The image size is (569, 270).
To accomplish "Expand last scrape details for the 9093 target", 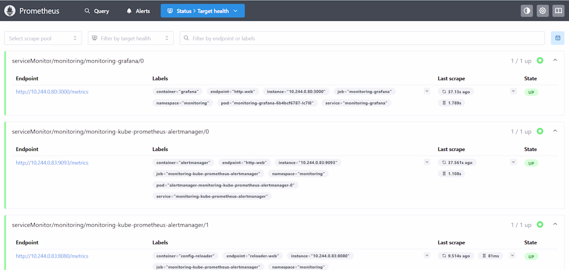I will click(513, 162).
